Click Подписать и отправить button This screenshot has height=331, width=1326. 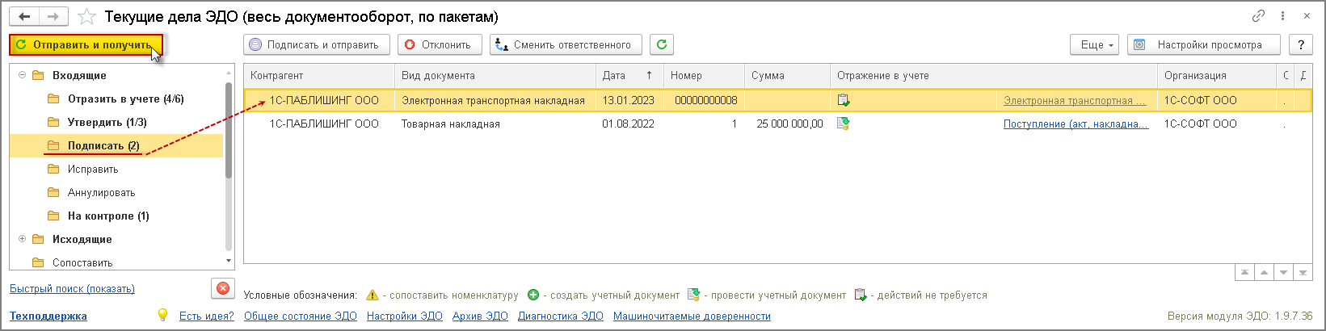[x=316, y=45]
